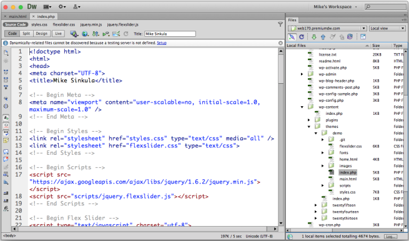Click the Synchronize with remote server icon

pyautogui.click(x=350, y=37)
